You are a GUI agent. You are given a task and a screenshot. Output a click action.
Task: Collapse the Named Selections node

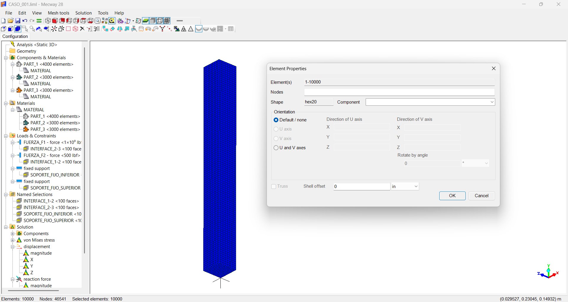pos(6,195)
